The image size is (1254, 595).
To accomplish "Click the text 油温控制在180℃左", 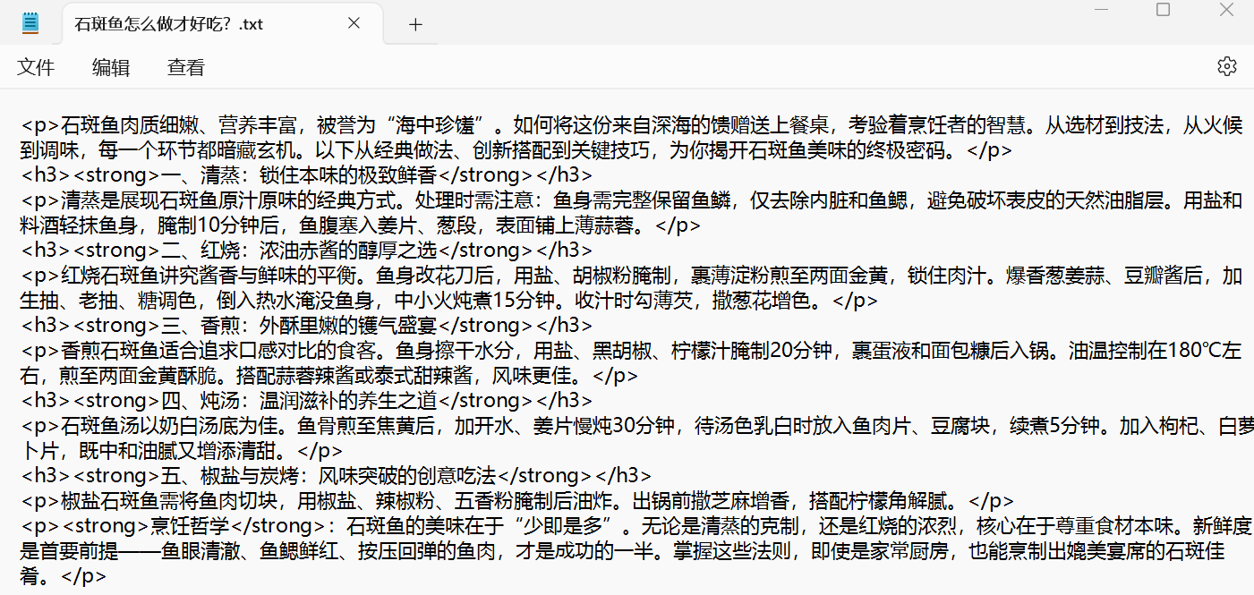I will [x=1156, y=351].
